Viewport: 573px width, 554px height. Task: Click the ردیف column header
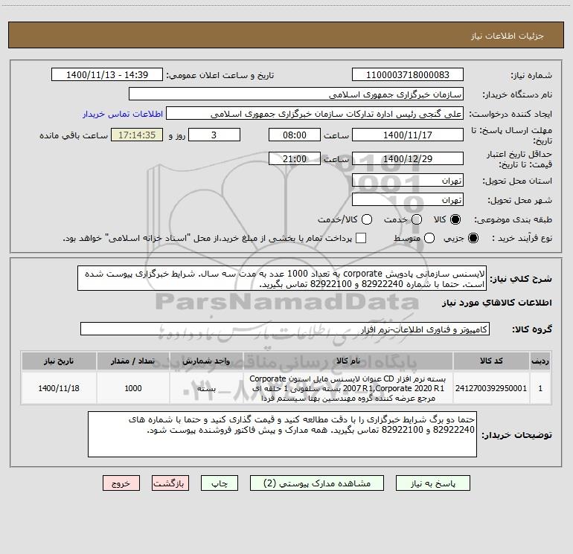pos(540,361)
